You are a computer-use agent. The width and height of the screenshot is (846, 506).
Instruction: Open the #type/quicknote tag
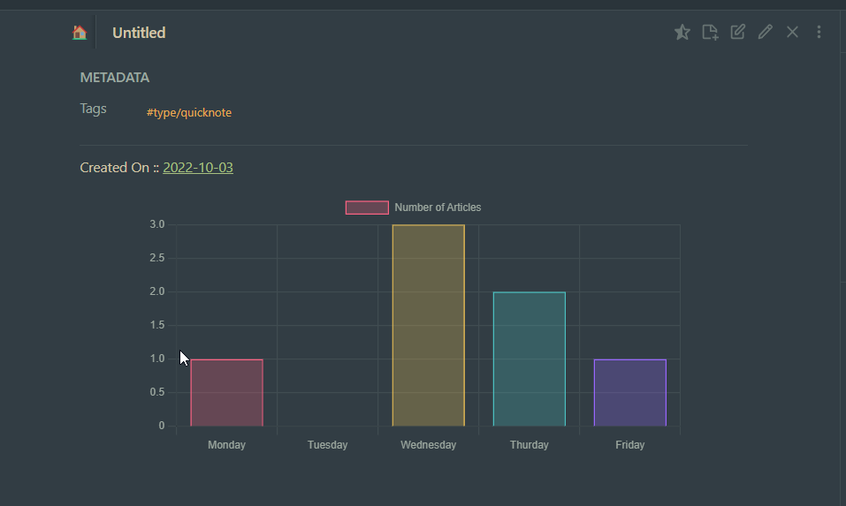point(189,113)
